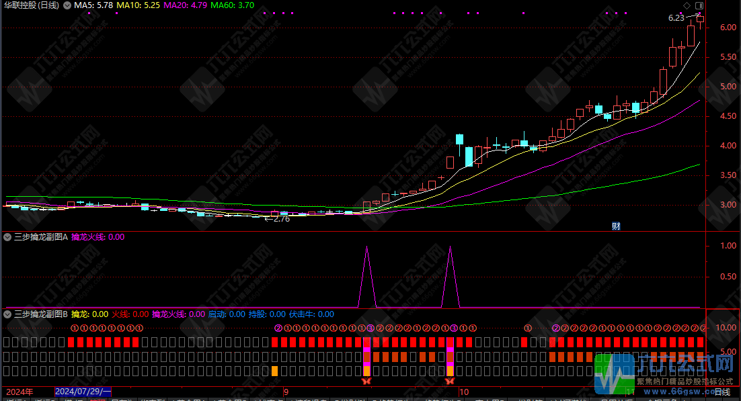Click the diamond icon at top right
Image resolution: width=741 pixels, height=401 pixels.
click(687, 5)
